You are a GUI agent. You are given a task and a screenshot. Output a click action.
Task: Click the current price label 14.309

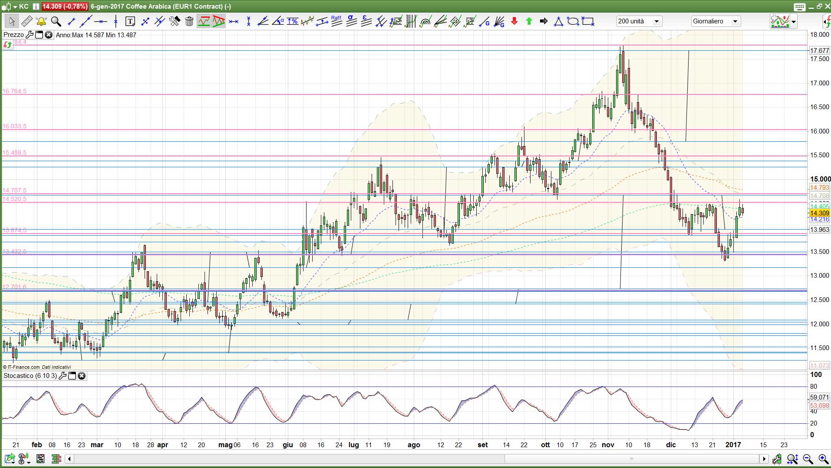click(819, 213)
